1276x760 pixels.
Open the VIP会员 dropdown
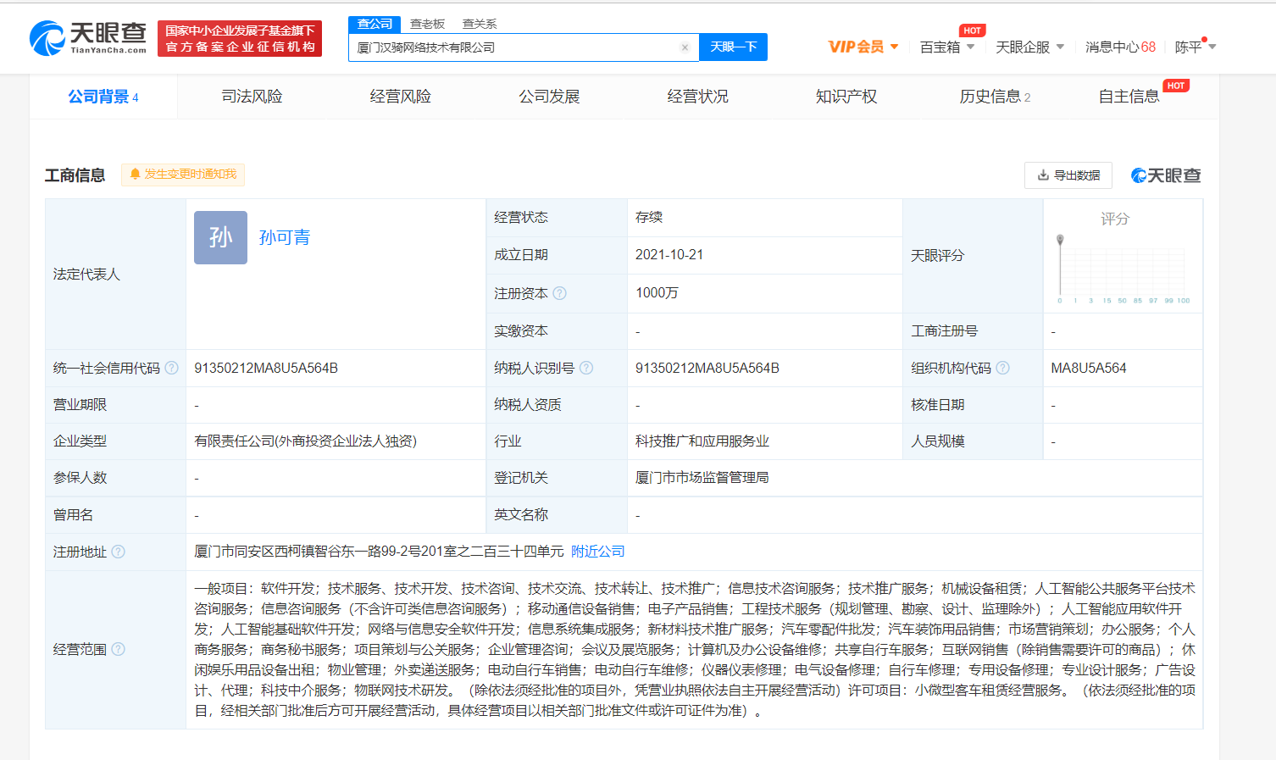[863, 47]
